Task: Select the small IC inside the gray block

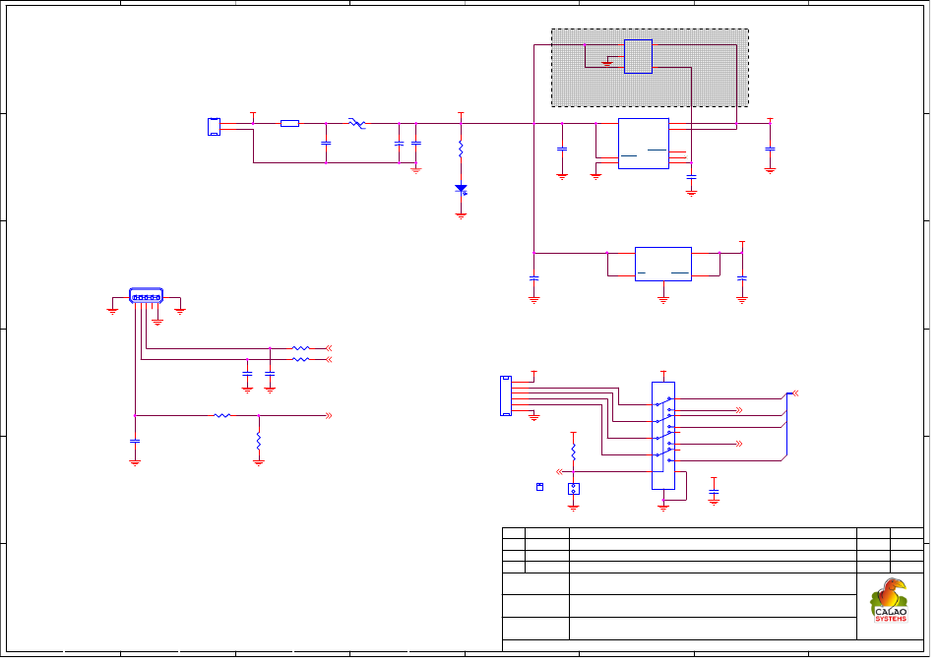Action: (639, 56)
